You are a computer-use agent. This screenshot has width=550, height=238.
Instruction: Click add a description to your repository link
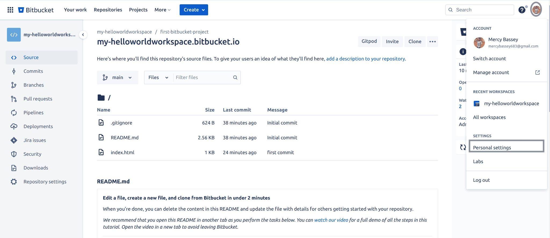pos(365,59)
